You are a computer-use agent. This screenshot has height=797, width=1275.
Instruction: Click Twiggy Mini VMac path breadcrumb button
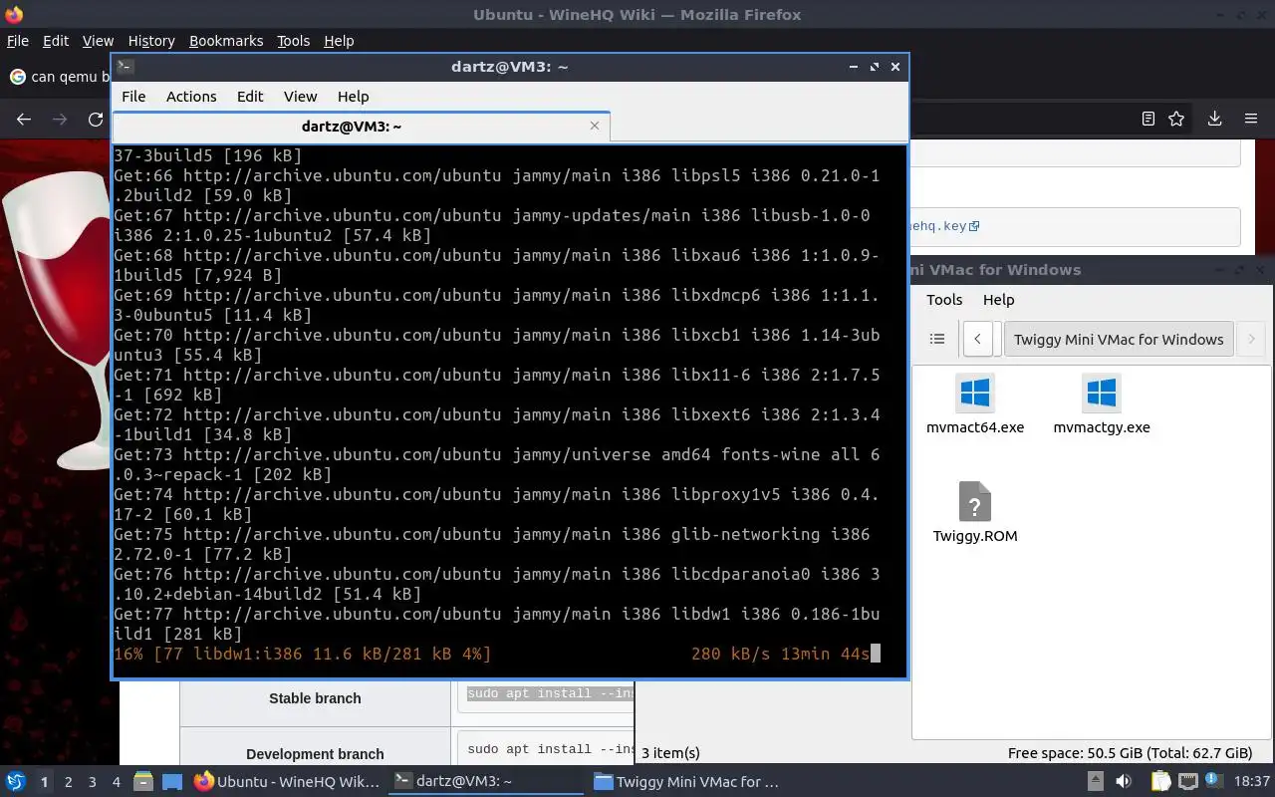click(1119, 339)
